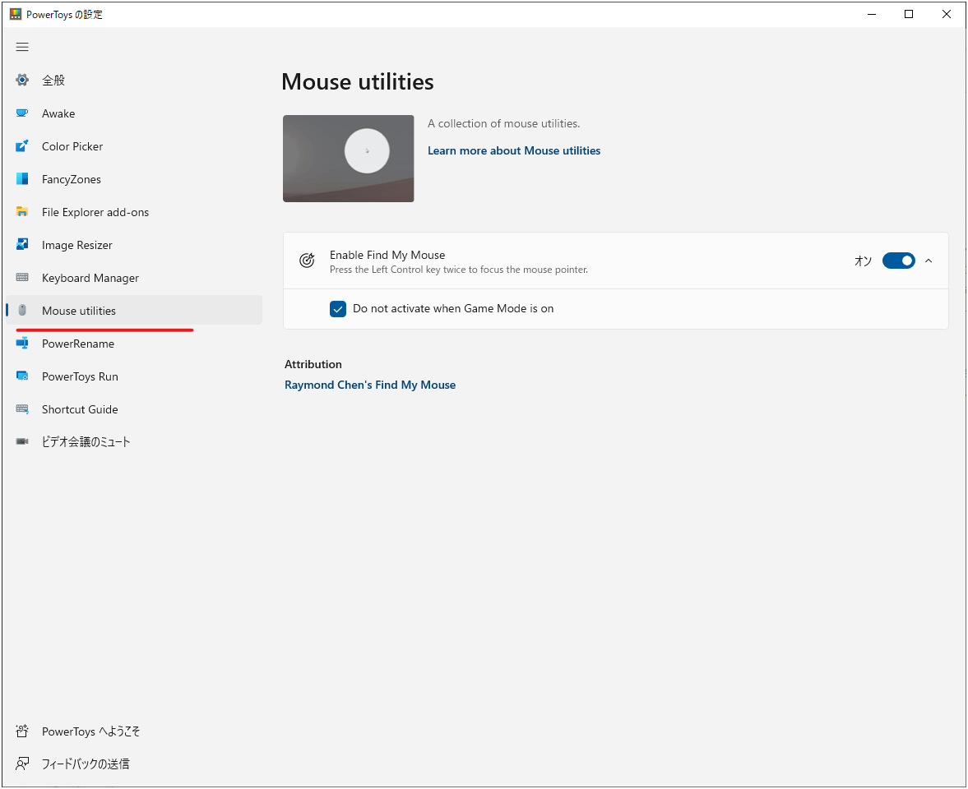Maximize the PowerToys settings window

(909, 14)
